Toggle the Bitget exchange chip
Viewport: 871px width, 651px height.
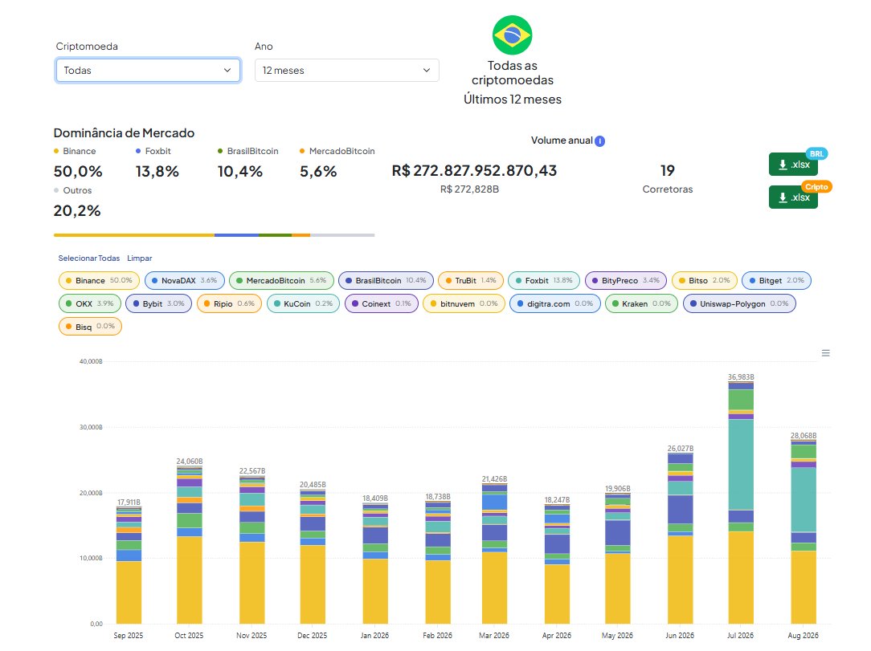776,280
